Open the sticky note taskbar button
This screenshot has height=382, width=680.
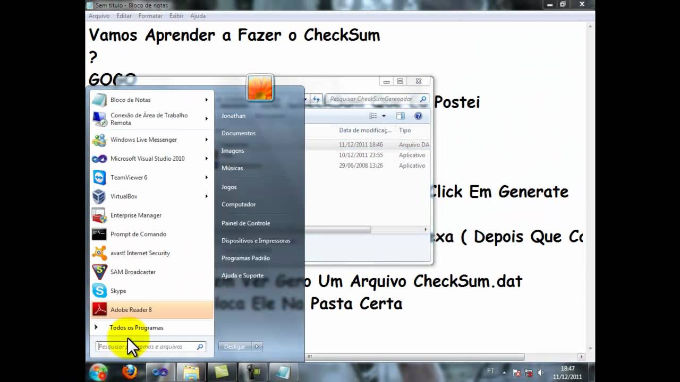[x=222, y=372]
